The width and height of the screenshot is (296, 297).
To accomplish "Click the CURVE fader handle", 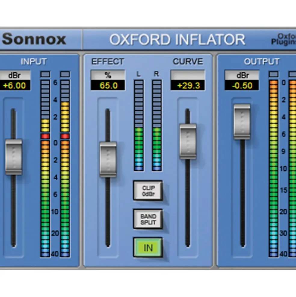I will pos(188,141).
